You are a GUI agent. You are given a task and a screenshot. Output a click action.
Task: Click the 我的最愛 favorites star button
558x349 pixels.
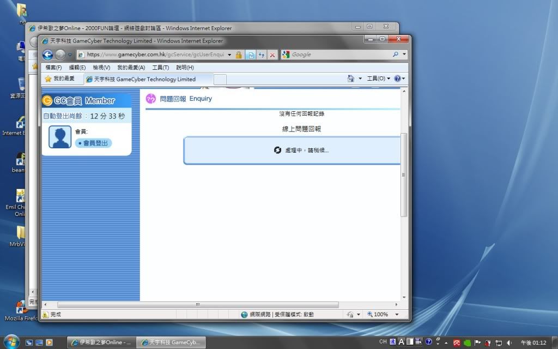(60, 79)
